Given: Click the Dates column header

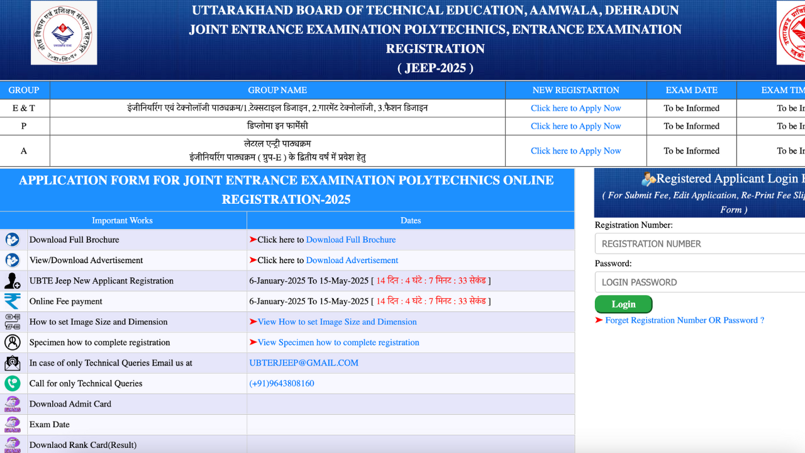Looking at the screenshot, I should (x=411, y=220).
